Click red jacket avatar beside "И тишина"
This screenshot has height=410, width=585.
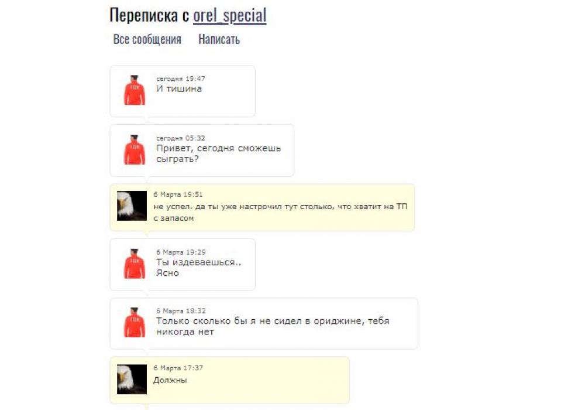click(135, 90)
